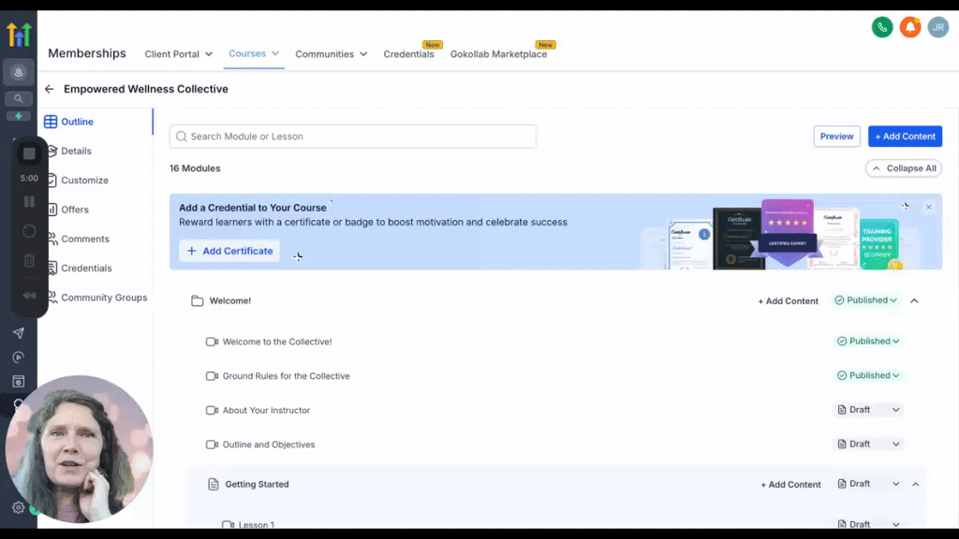Click the green phone dialer icon
The image size is (959, 539).
click(x=882, y=27)
